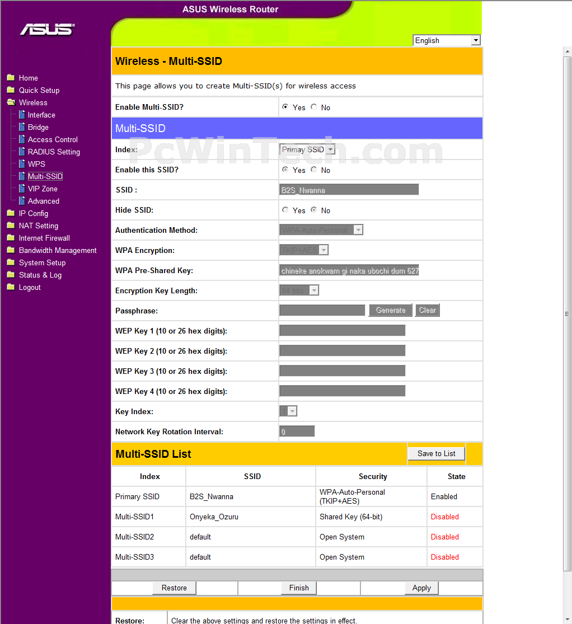Go to Internet Firewall

point(44,238)
